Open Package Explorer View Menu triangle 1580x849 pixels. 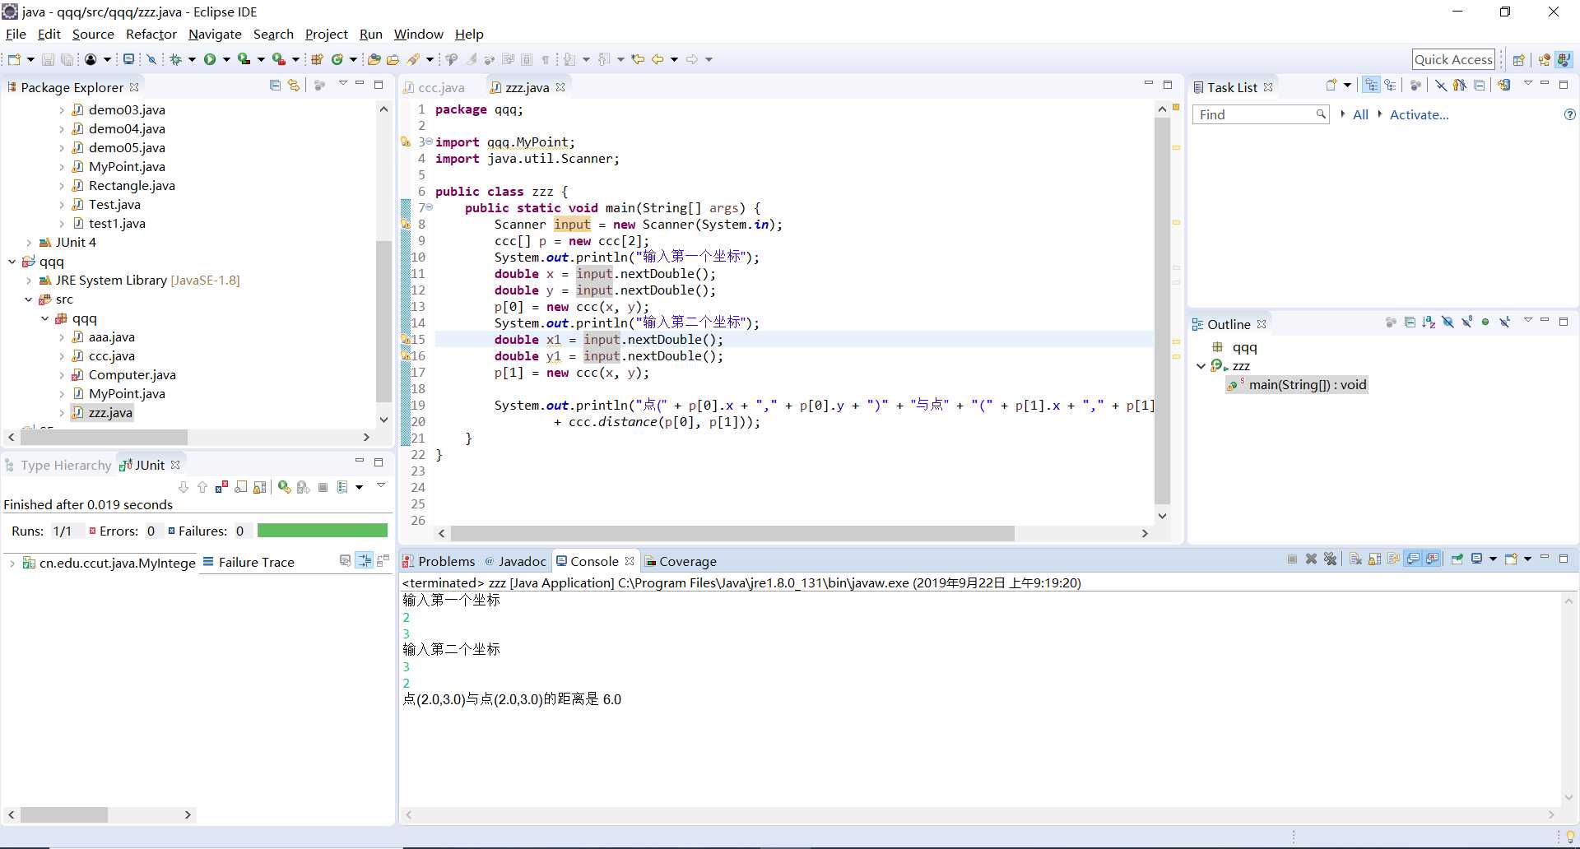[x=342, y=85]
